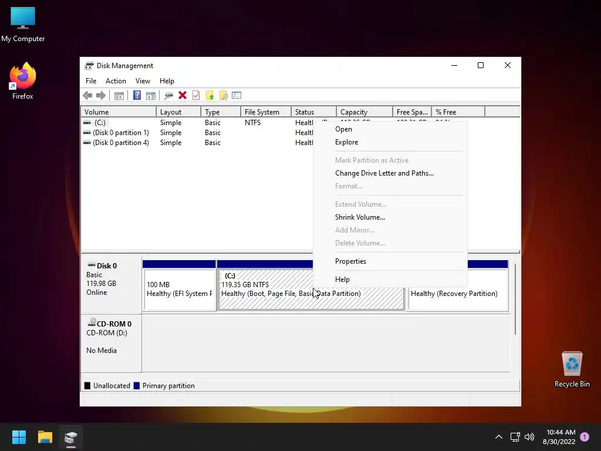Select the (C:) volume drive icon

(x=87, y=123)
